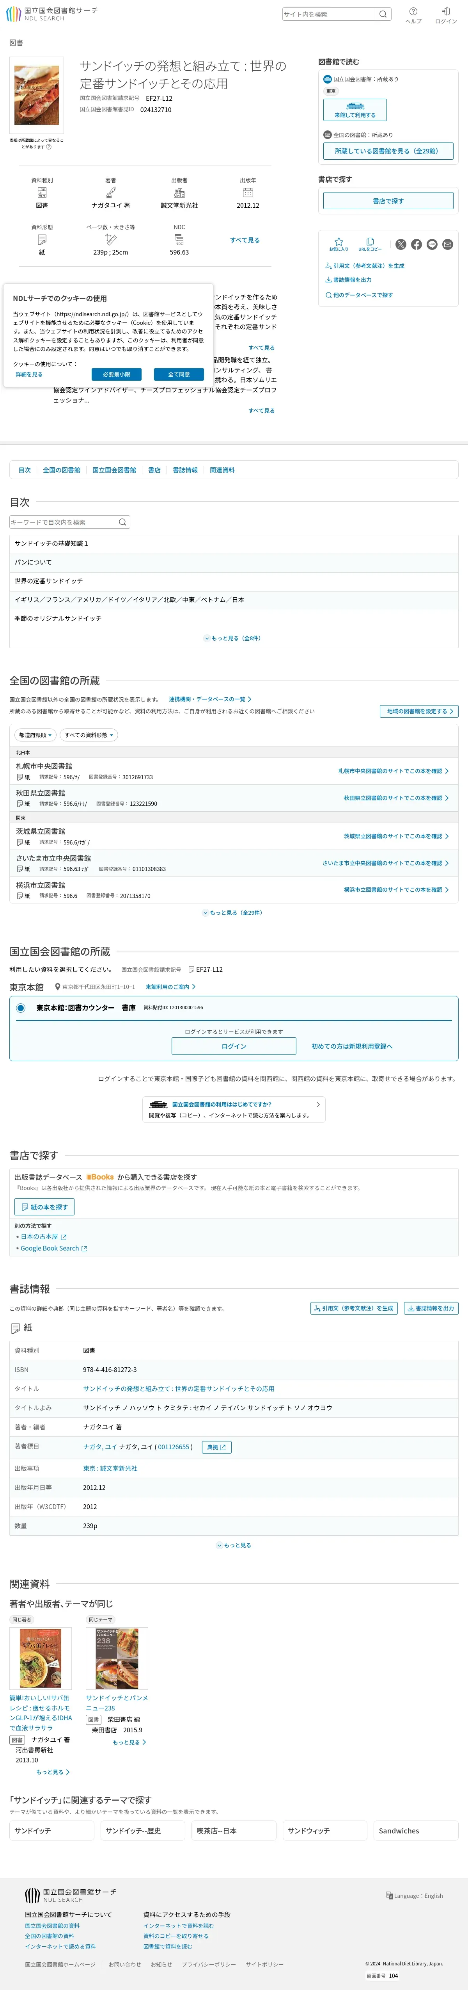Image resolution: width=468 pixels, height=1990 pixels.
Task: Jump to 国立国会図書館 section tab
Action: (114, 470)
